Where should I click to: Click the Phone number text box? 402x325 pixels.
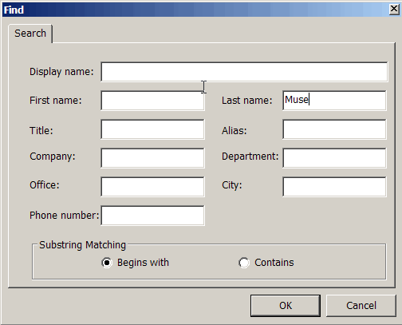click(x=152, y=216)
